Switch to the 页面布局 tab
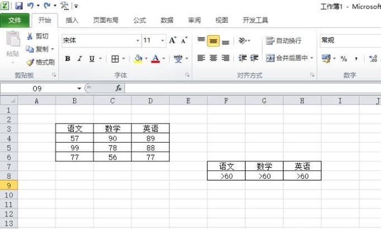The height and width of the screenshot is (229, 381). tap(106, 21)
